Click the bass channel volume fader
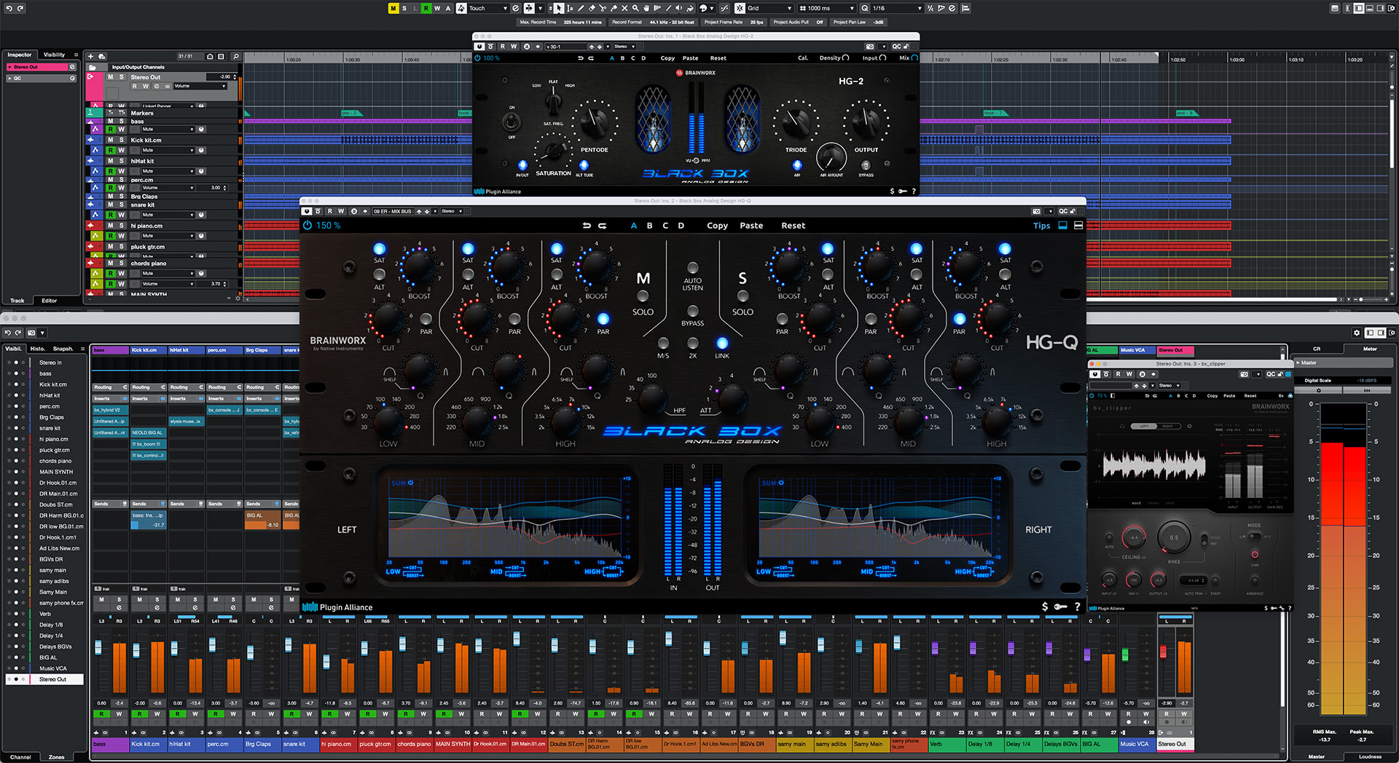 pyautogui.click(x=98, y=648)
